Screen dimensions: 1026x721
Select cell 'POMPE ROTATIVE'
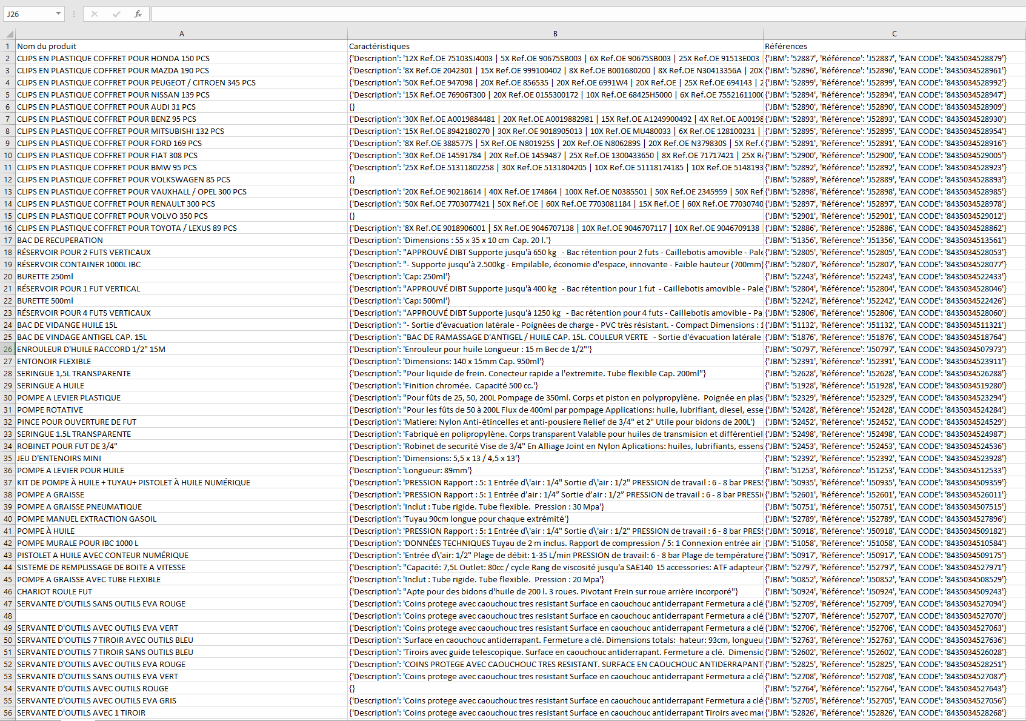coord(182,410)
